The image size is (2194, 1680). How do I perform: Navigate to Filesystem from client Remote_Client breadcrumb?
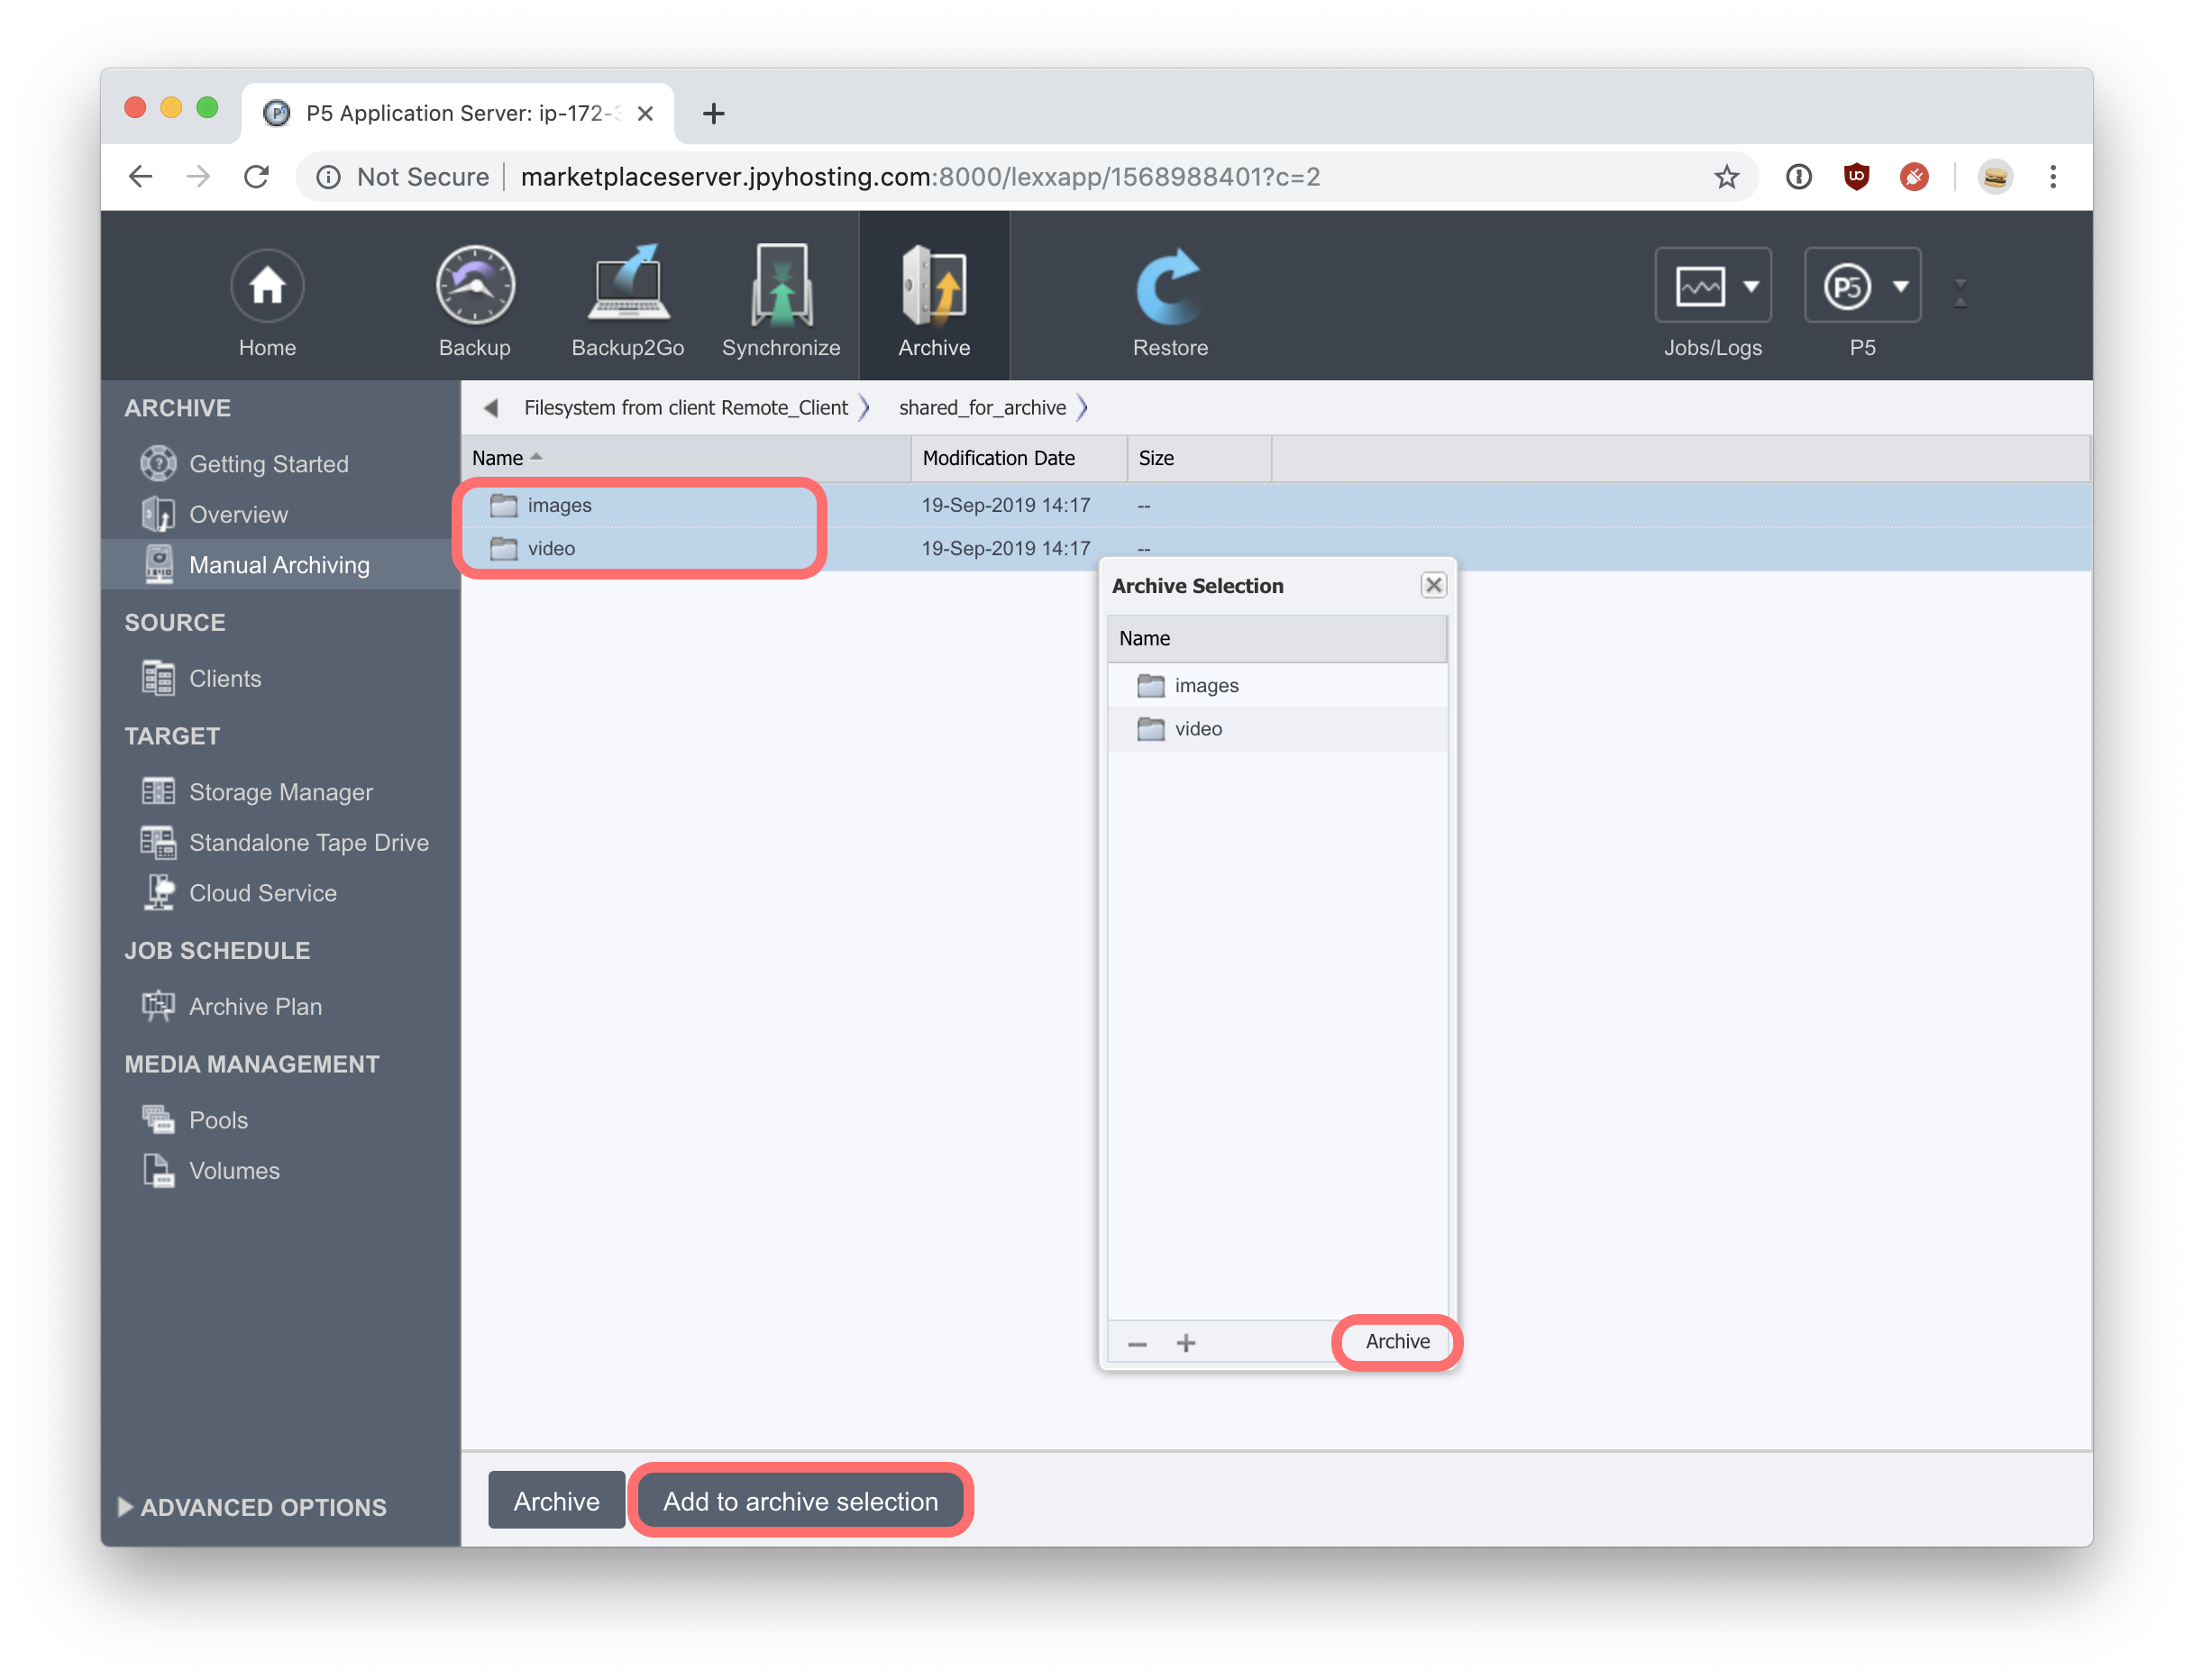685,408
